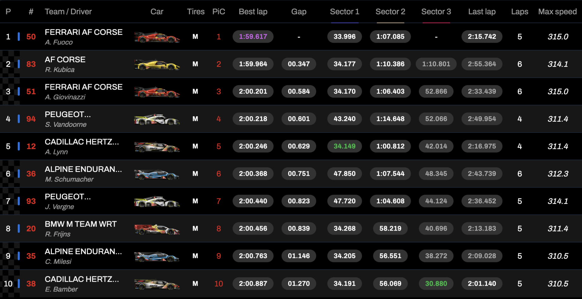The width and height of the screenshot is (582, 299).
Task: Select driver name R. Kubica
Action: coord(60,70)
